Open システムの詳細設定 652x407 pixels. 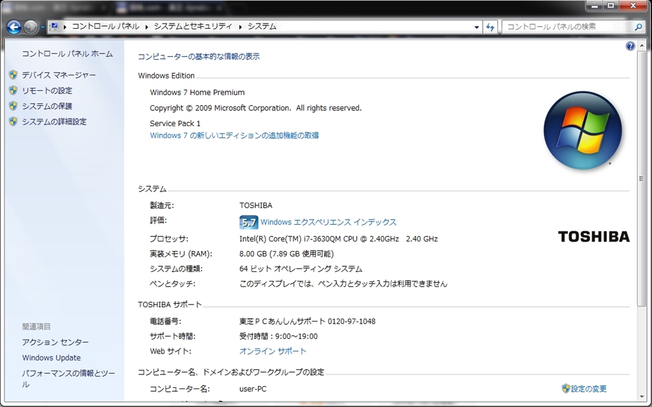pos(55,122)
